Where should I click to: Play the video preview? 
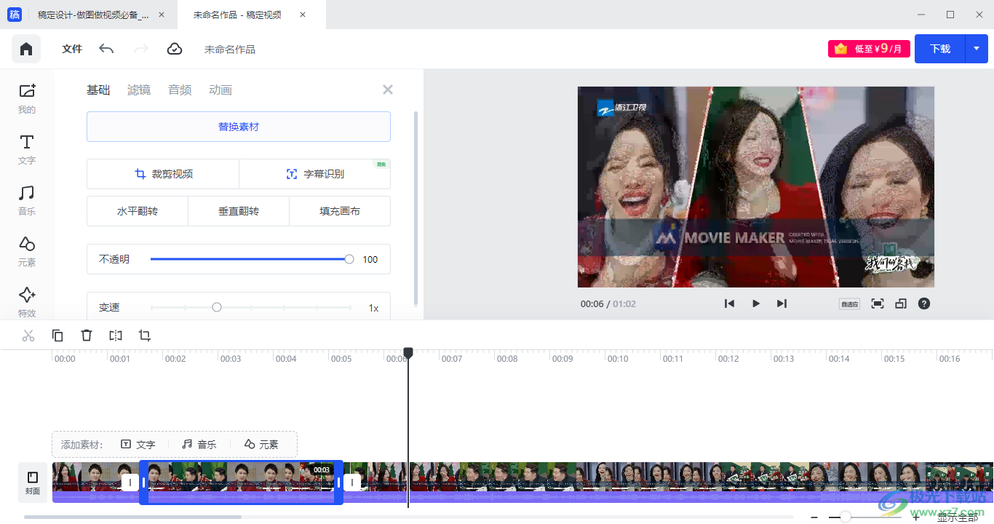click(x=755, y=303)
